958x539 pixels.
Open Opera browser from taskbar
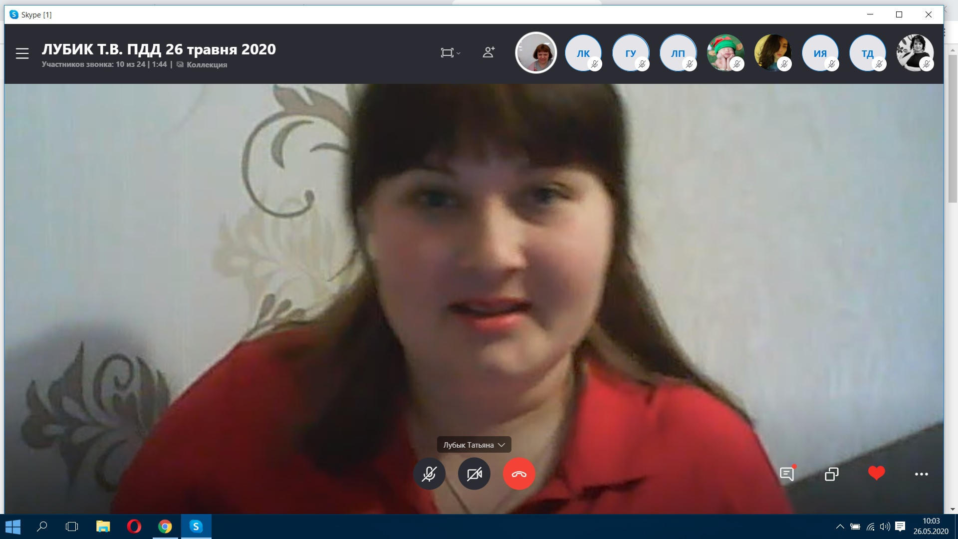pyautogui.click(x=134, y=527)
